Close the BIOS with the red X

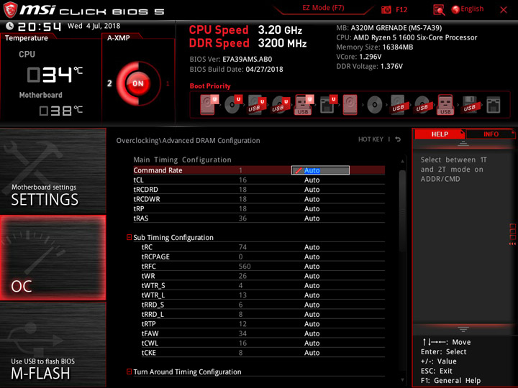click(503, 10)
